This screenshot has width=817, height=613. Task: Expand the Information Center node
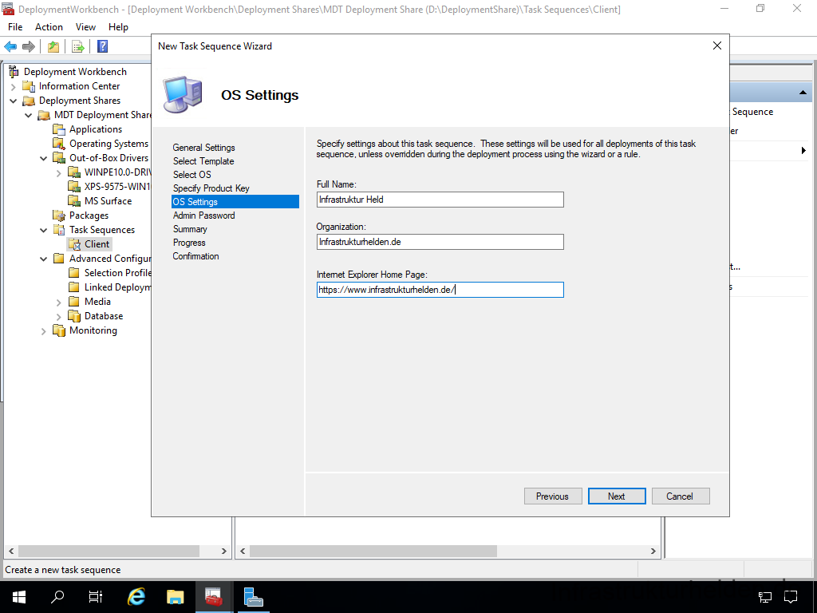[x=14, y=86]
